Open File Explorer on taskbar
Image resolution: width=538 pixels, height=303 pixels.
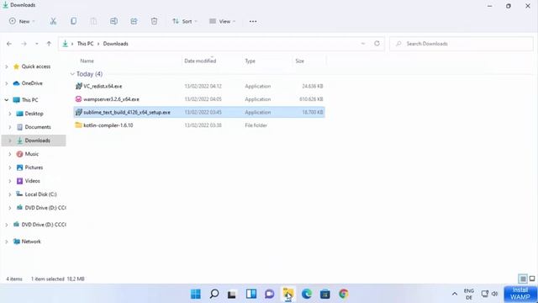pyautogui.click(x=287, y=294)
